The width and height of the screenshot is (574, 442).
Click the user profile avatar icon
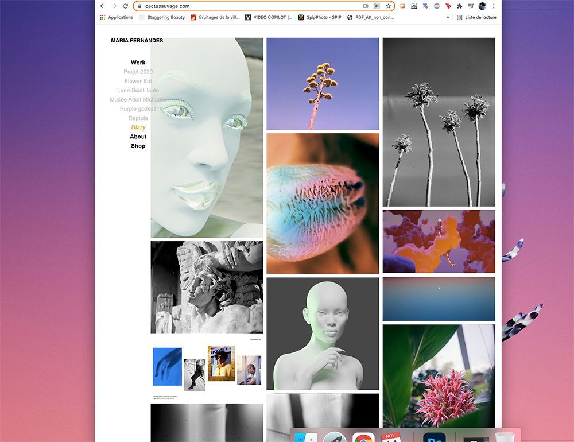click(482, 6)
